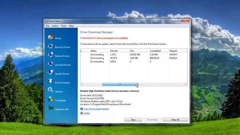Sort by the Percent column header

pyautogui.click(x=114, y=51)
